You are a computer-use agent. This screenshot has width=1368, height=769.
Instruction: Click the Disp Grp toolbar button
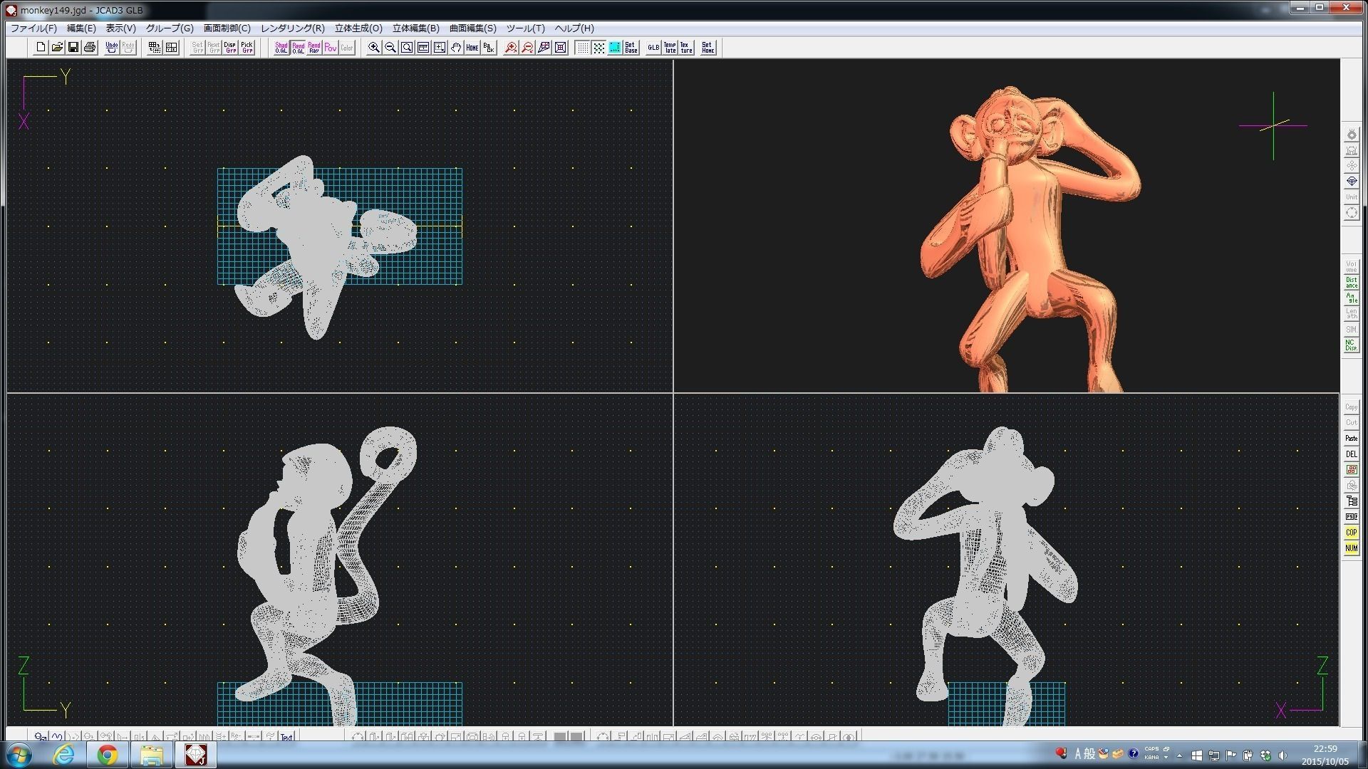pos(230,48)
